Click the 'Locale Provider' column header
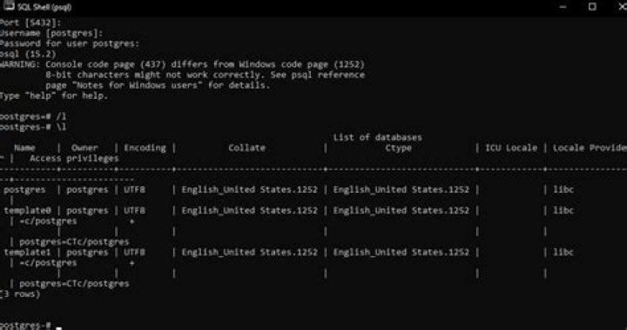 590,148
